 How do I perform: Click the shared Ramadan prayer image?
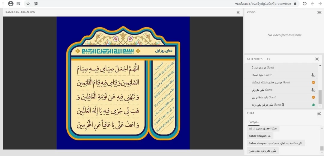[x=123, y=83]
